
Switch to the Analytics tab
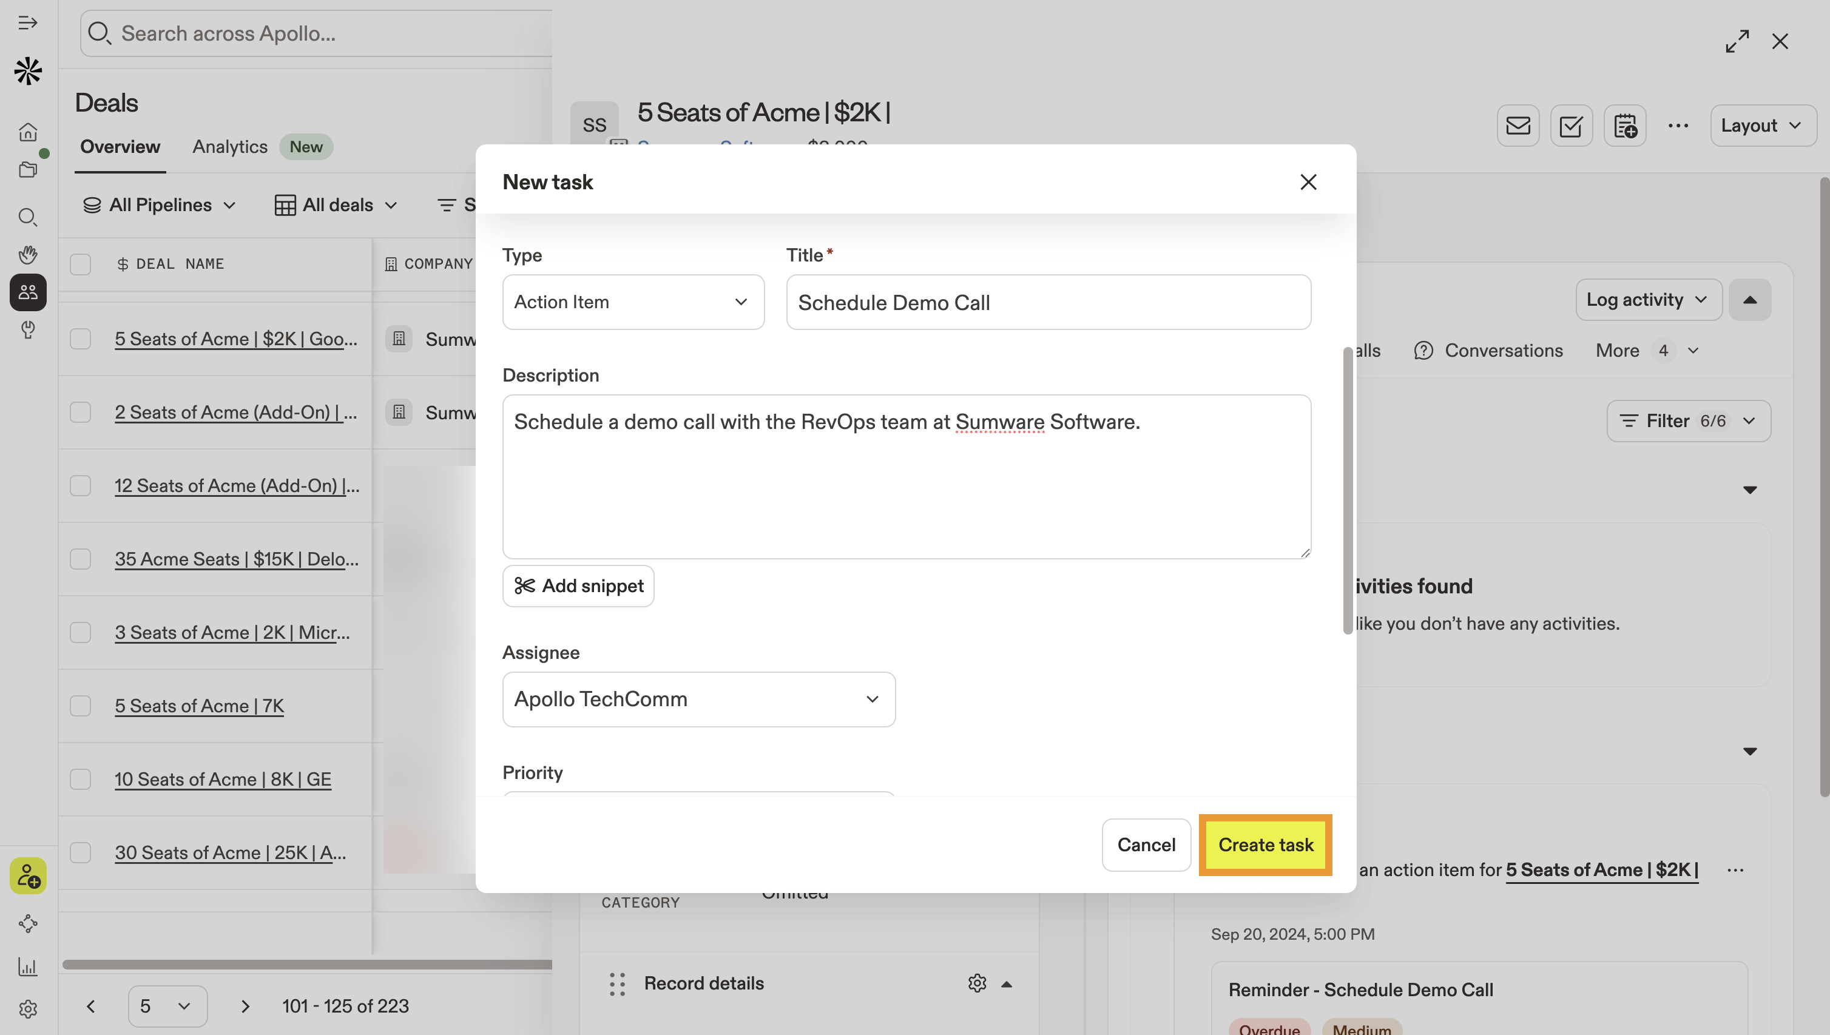click(229, 147)
